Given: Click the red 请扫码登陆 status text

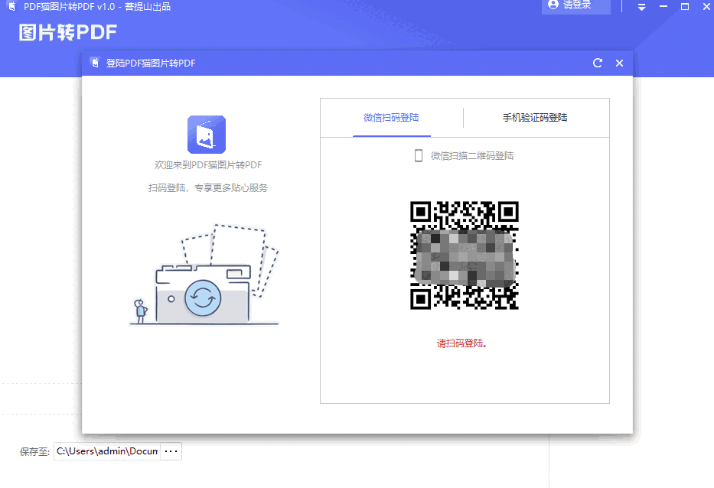Looking at the screenshot, I should pos(464,343).
